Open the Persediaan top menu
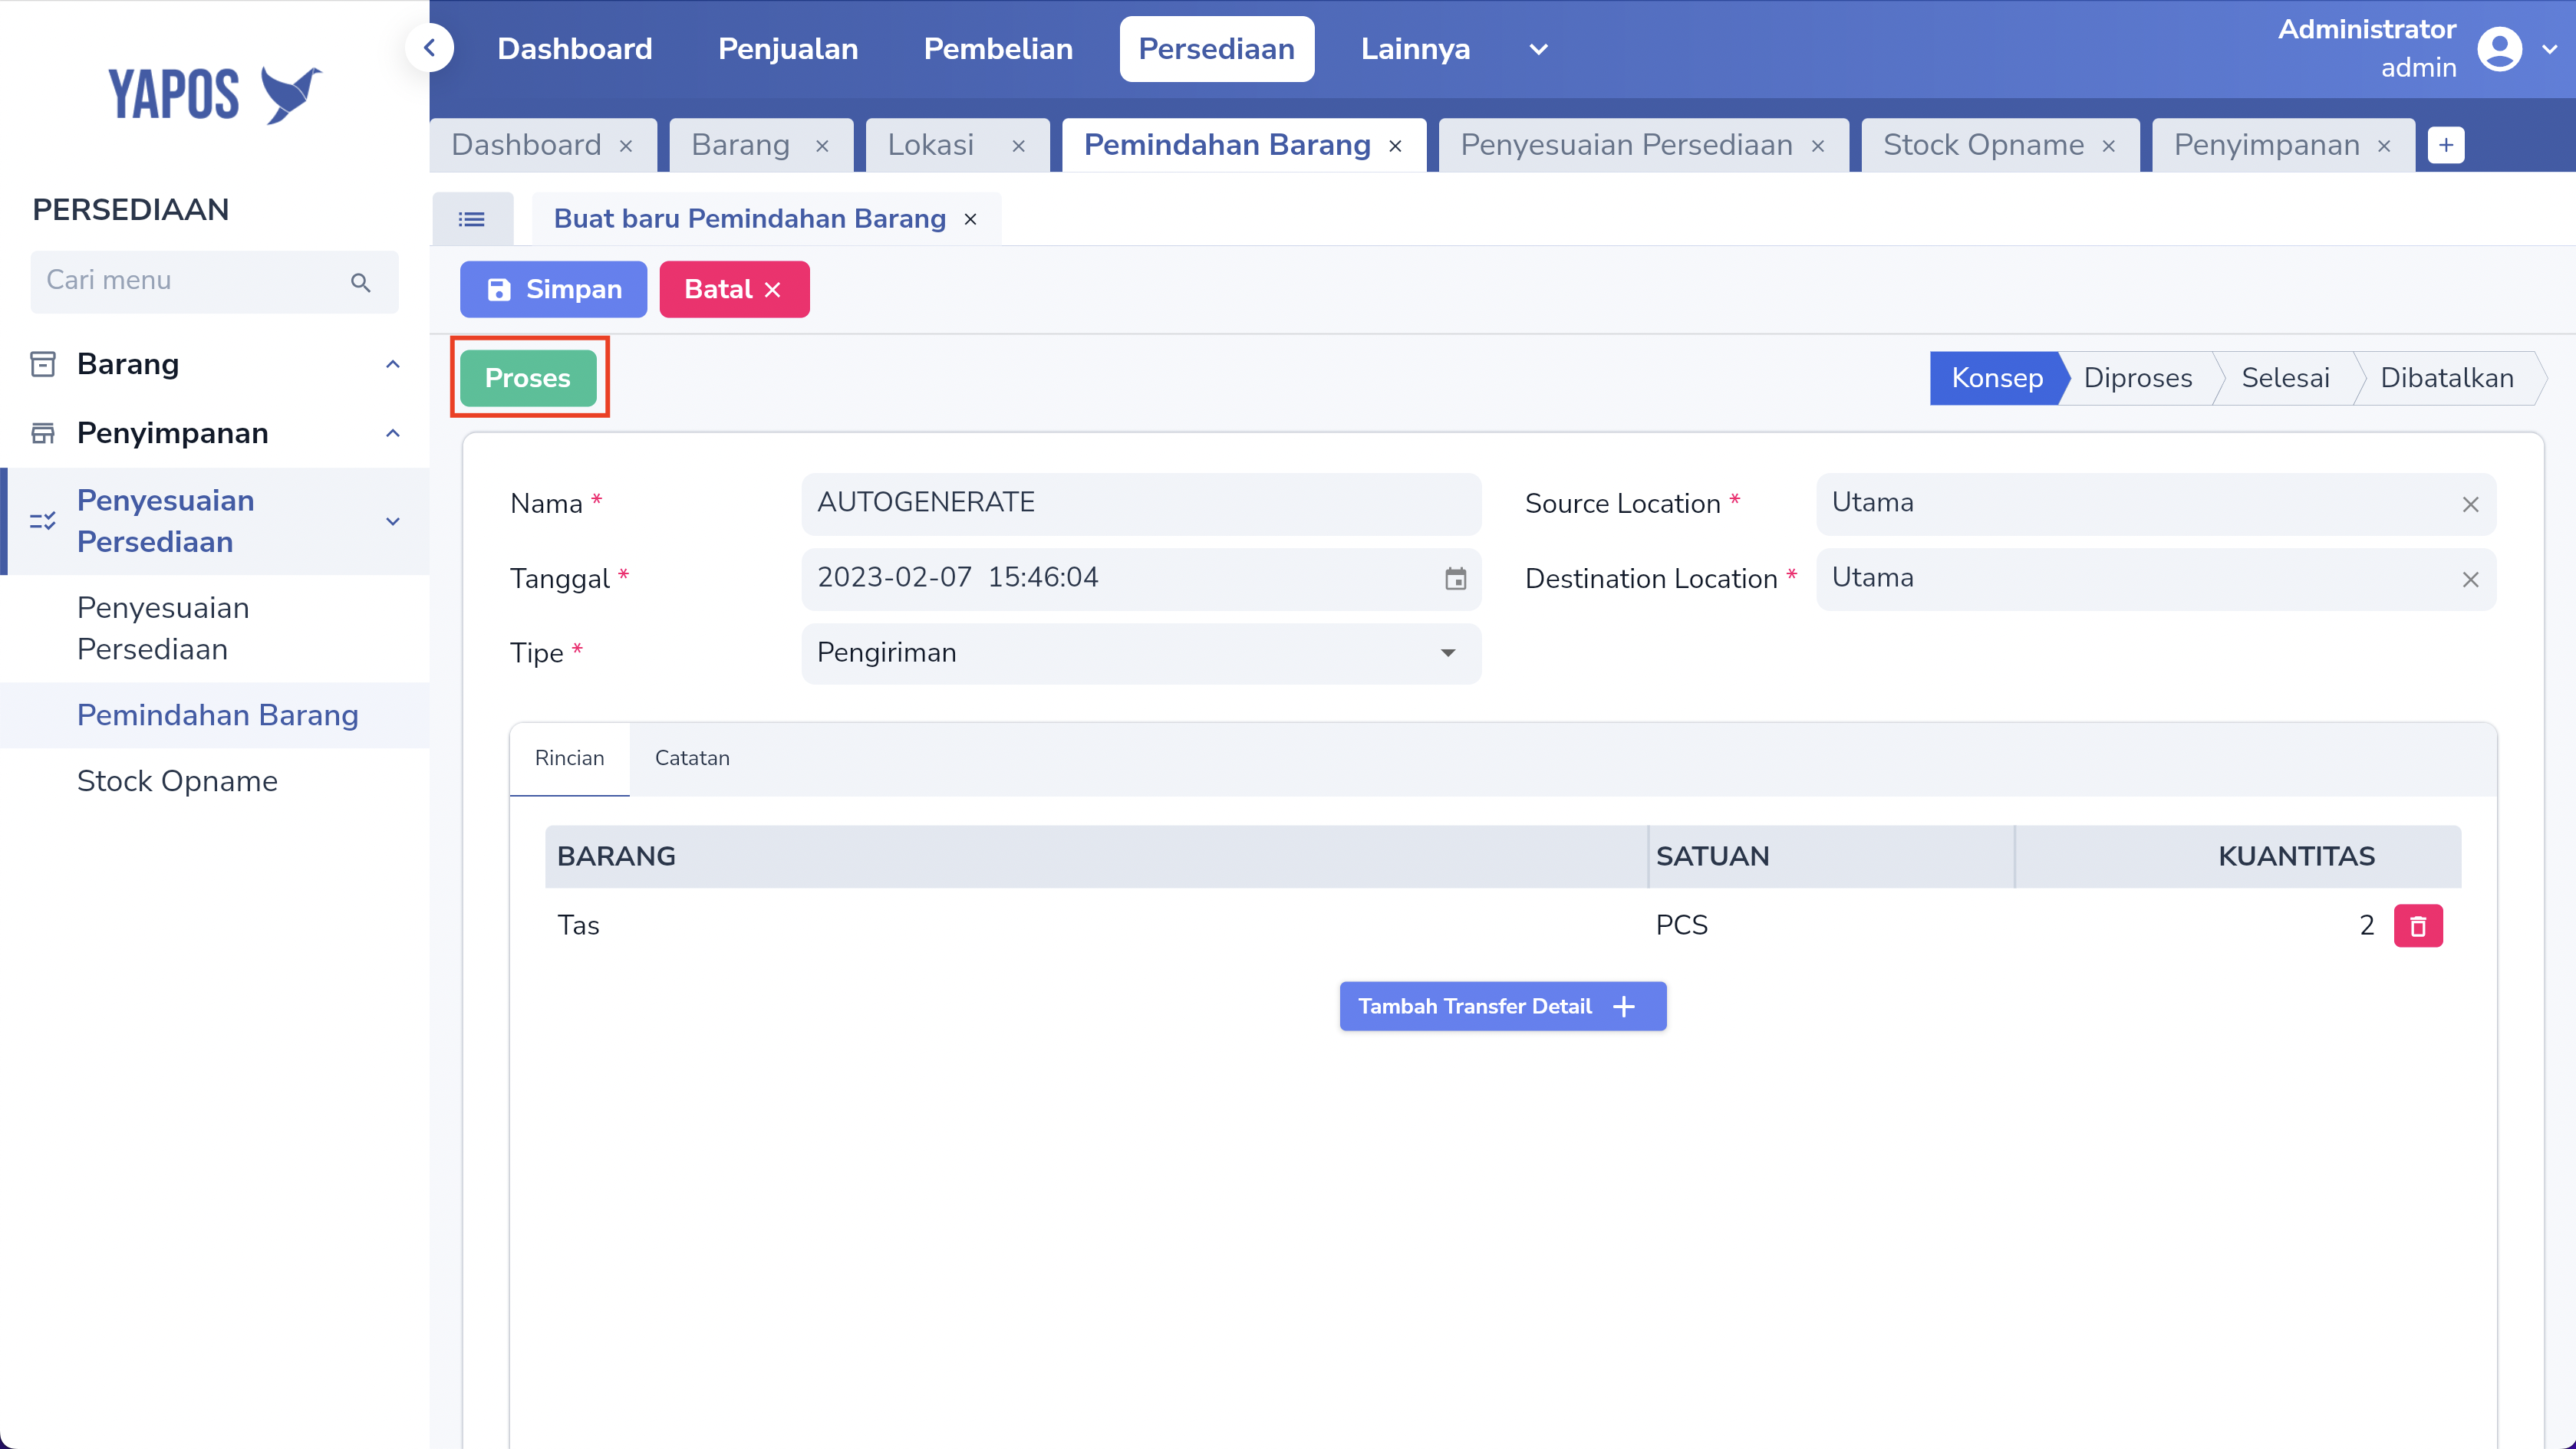The width and height of the screenshot is (2576, 1449). [x=1216, y=49]
